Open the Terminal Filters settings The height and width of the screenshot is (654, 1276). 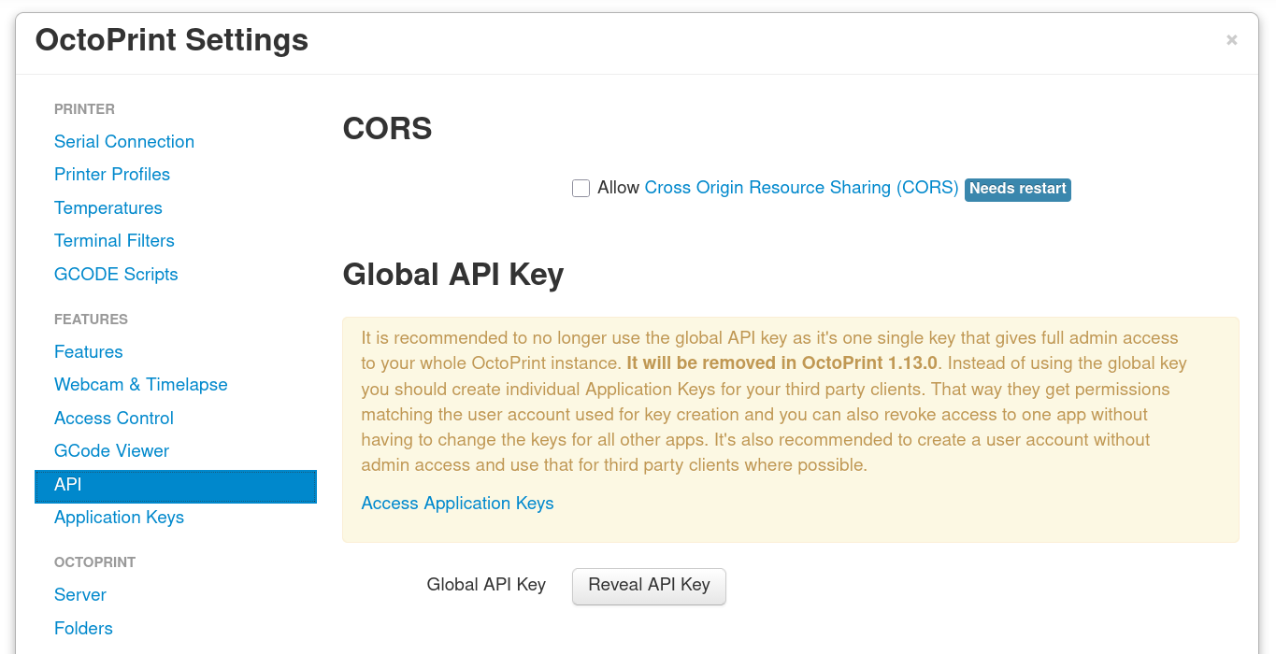[114, 240]
